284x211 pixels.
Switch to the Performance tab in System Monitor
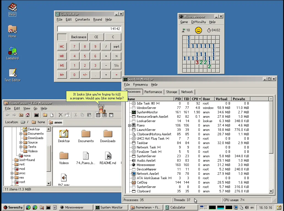tap(153, 92)
